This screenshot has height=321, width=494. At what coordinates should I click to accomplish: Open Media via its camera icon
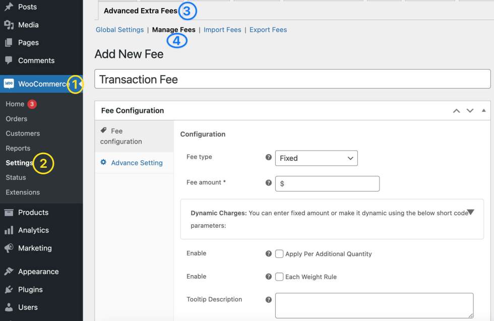click(9, 25)
